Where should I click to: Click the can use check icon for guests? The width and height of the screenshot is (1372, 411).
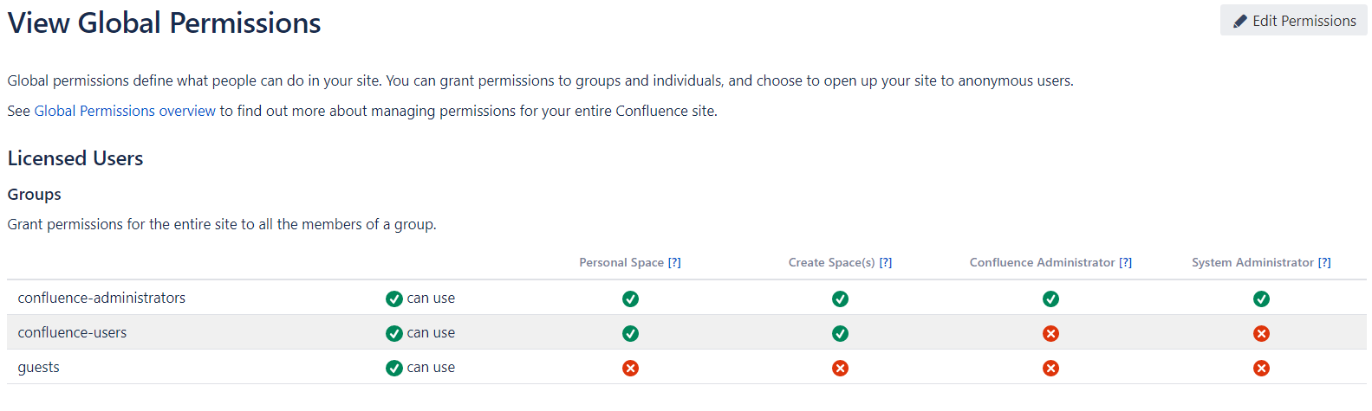point(394,368)
